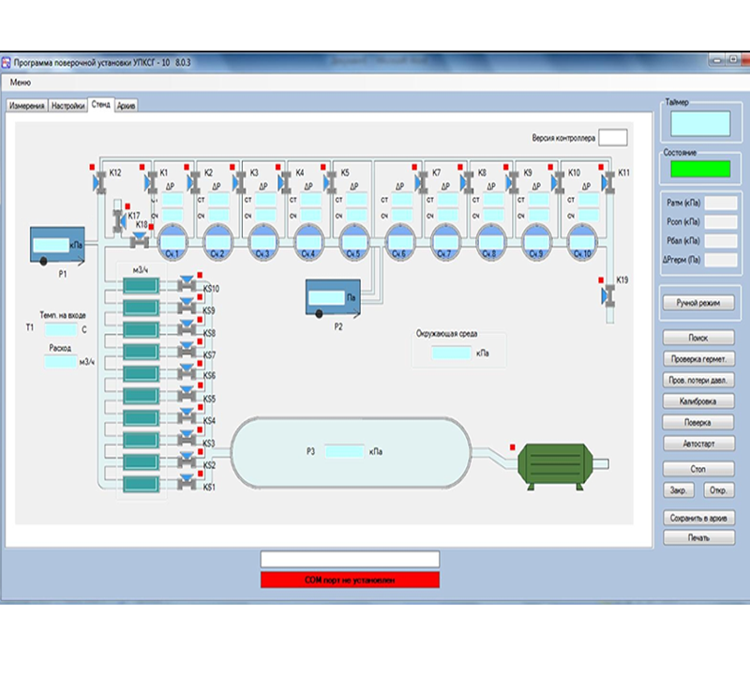
Task: Open the Меню menu
Action: [x=21, y=83]
